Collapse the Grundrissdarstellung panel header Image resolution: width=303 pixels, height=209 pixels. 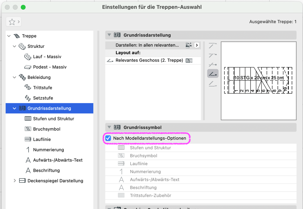point(109,35)
